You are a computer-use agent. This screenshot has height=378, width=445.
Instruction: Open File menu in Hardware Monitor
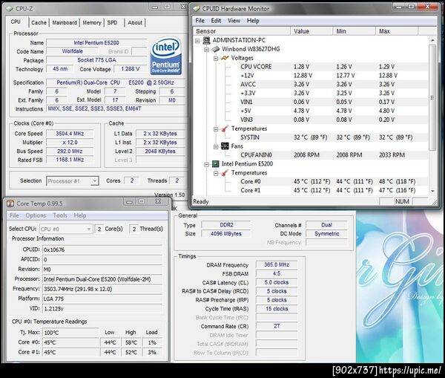coord(200,21)
